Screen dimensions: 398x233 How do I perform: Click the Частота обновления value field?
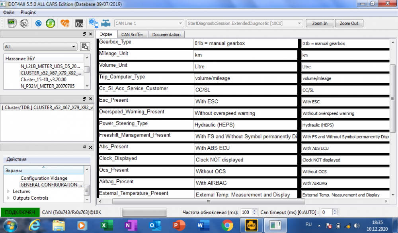[x=246, y=212]
